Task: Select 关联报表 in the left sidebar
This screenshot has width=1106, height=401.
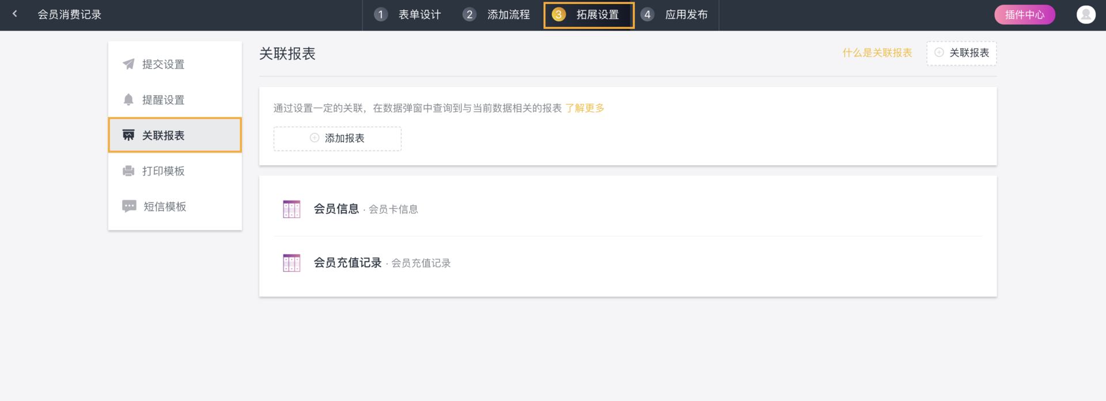Action: [175, 135]
